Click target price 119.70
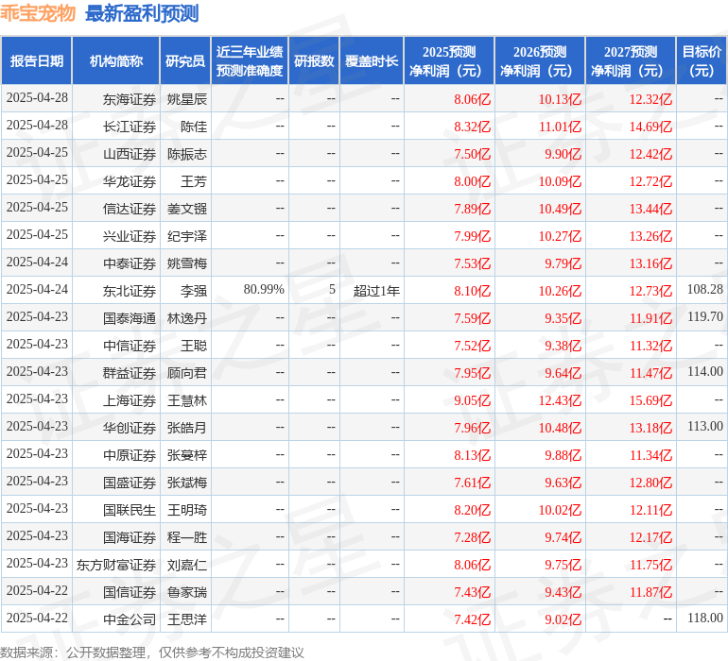This screenshot has height=661, width=728. point(704,316)
